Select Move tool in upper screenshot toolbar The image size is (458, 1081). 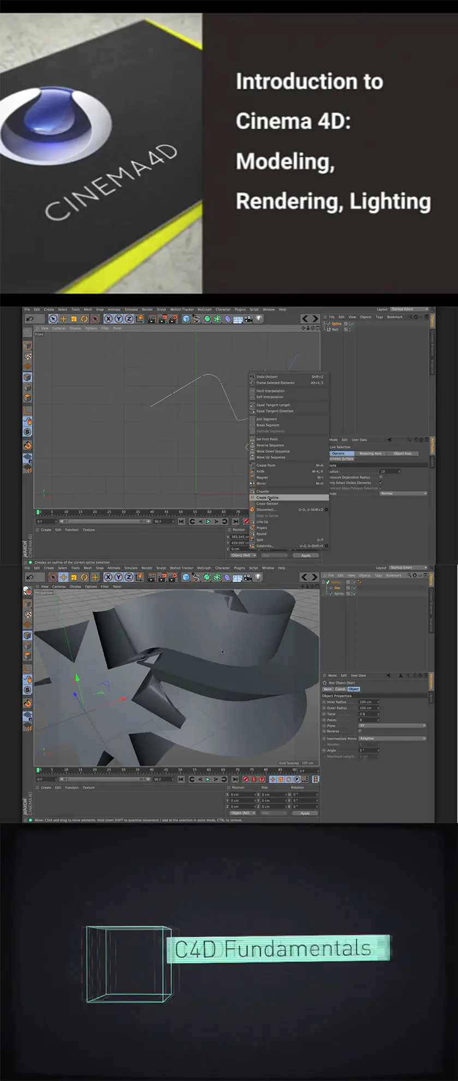pyautogui.click(x=63, y=319)
